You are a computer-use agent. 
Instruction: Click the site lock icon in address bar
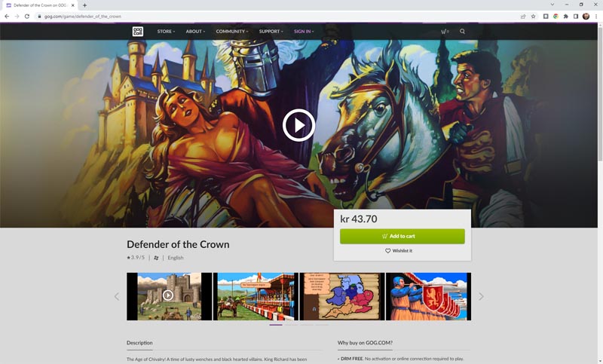[39, 17]
